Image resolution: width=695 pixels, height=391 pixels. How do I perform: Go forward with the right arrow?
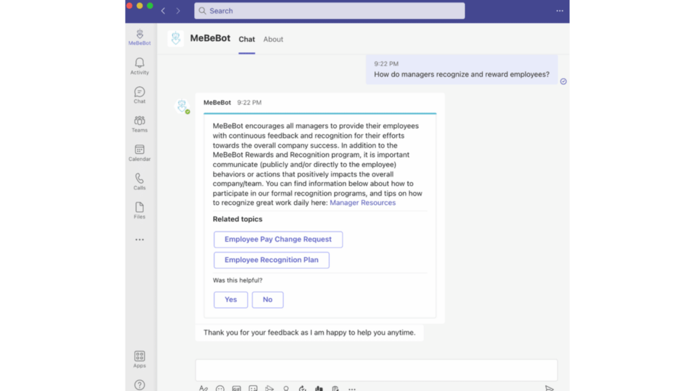click(x=179, y=11)
